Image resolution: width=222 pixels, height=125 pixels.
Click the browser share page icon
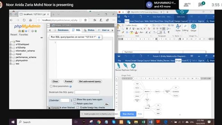[x=107, y=20]
